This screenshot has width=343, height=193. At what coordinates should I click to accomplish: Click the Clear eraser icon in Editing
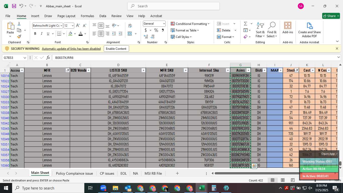(246, 37)
